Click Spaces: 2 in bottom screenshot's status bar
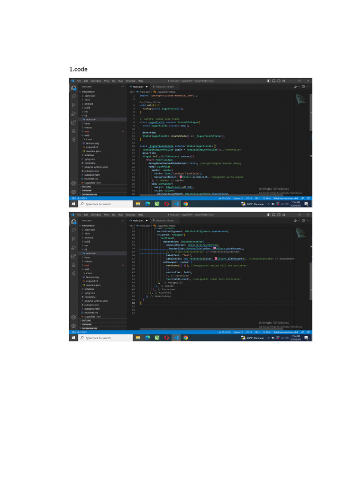Screen dimensions: 364x485 [x=238, y=332]
